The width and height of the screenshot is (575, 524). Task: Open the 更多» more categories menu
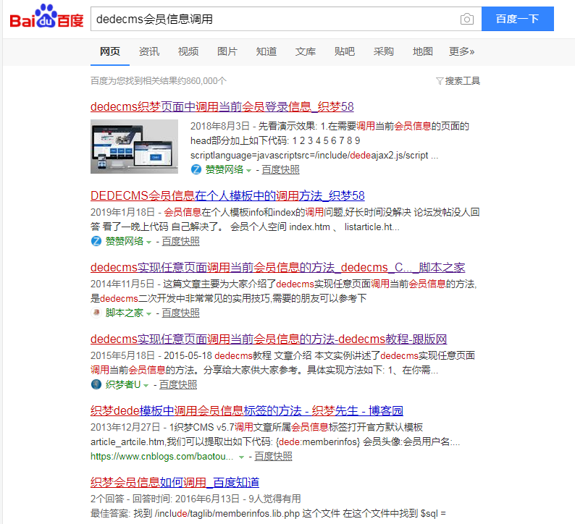(x=462, y=51)
